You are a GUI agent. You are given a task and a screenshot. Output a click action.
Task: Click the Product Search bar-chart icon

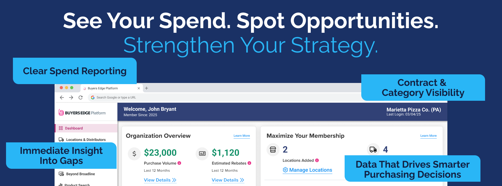[x=61, y=185]
